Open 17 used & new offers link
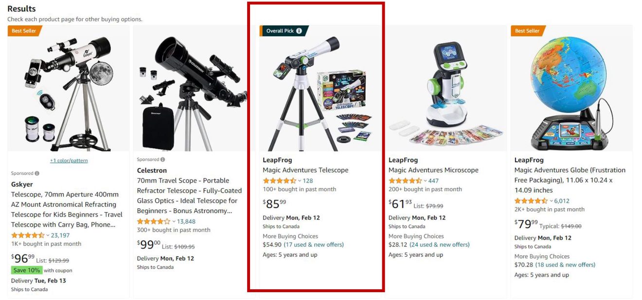Screen dimensions: 642x300 [314, 245]
